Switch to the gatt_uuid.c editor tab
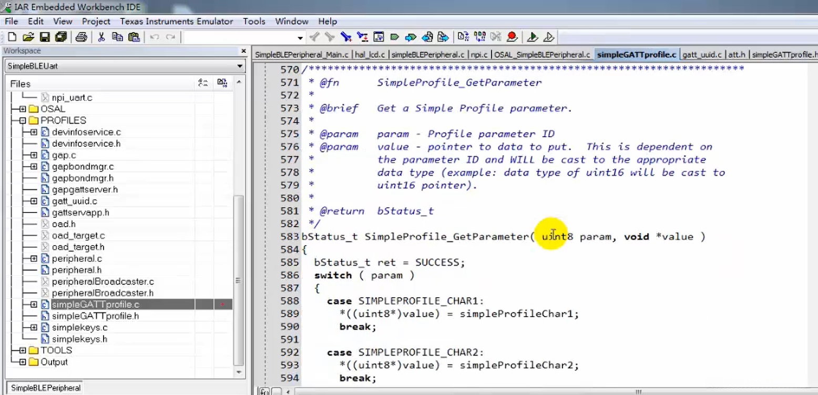The height and width of the screenshot is (395, 818). [x=702, y=55]
